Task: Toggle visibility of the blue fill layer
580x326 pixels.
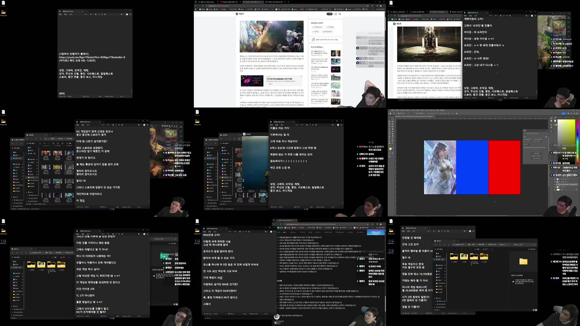Action: click(555, 182)
